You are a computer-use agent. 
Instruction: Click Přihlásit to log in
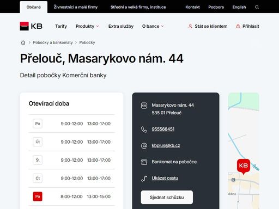pyautogui.click(x=251, y=26)
